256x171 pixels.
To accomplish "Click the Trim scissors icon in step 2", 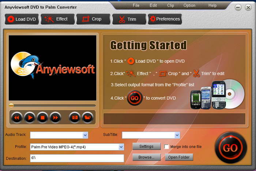I will pyautogui.click(x=196, y=73).
